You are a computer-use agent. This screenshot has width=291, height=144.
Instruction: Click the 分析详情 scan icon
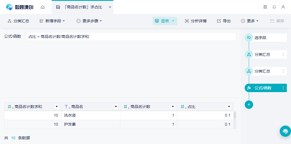(187, 21)
